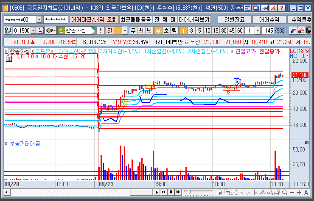Click the exclamation mark info button
This screenshot has width=314, height=201.
tap(101, 30)
